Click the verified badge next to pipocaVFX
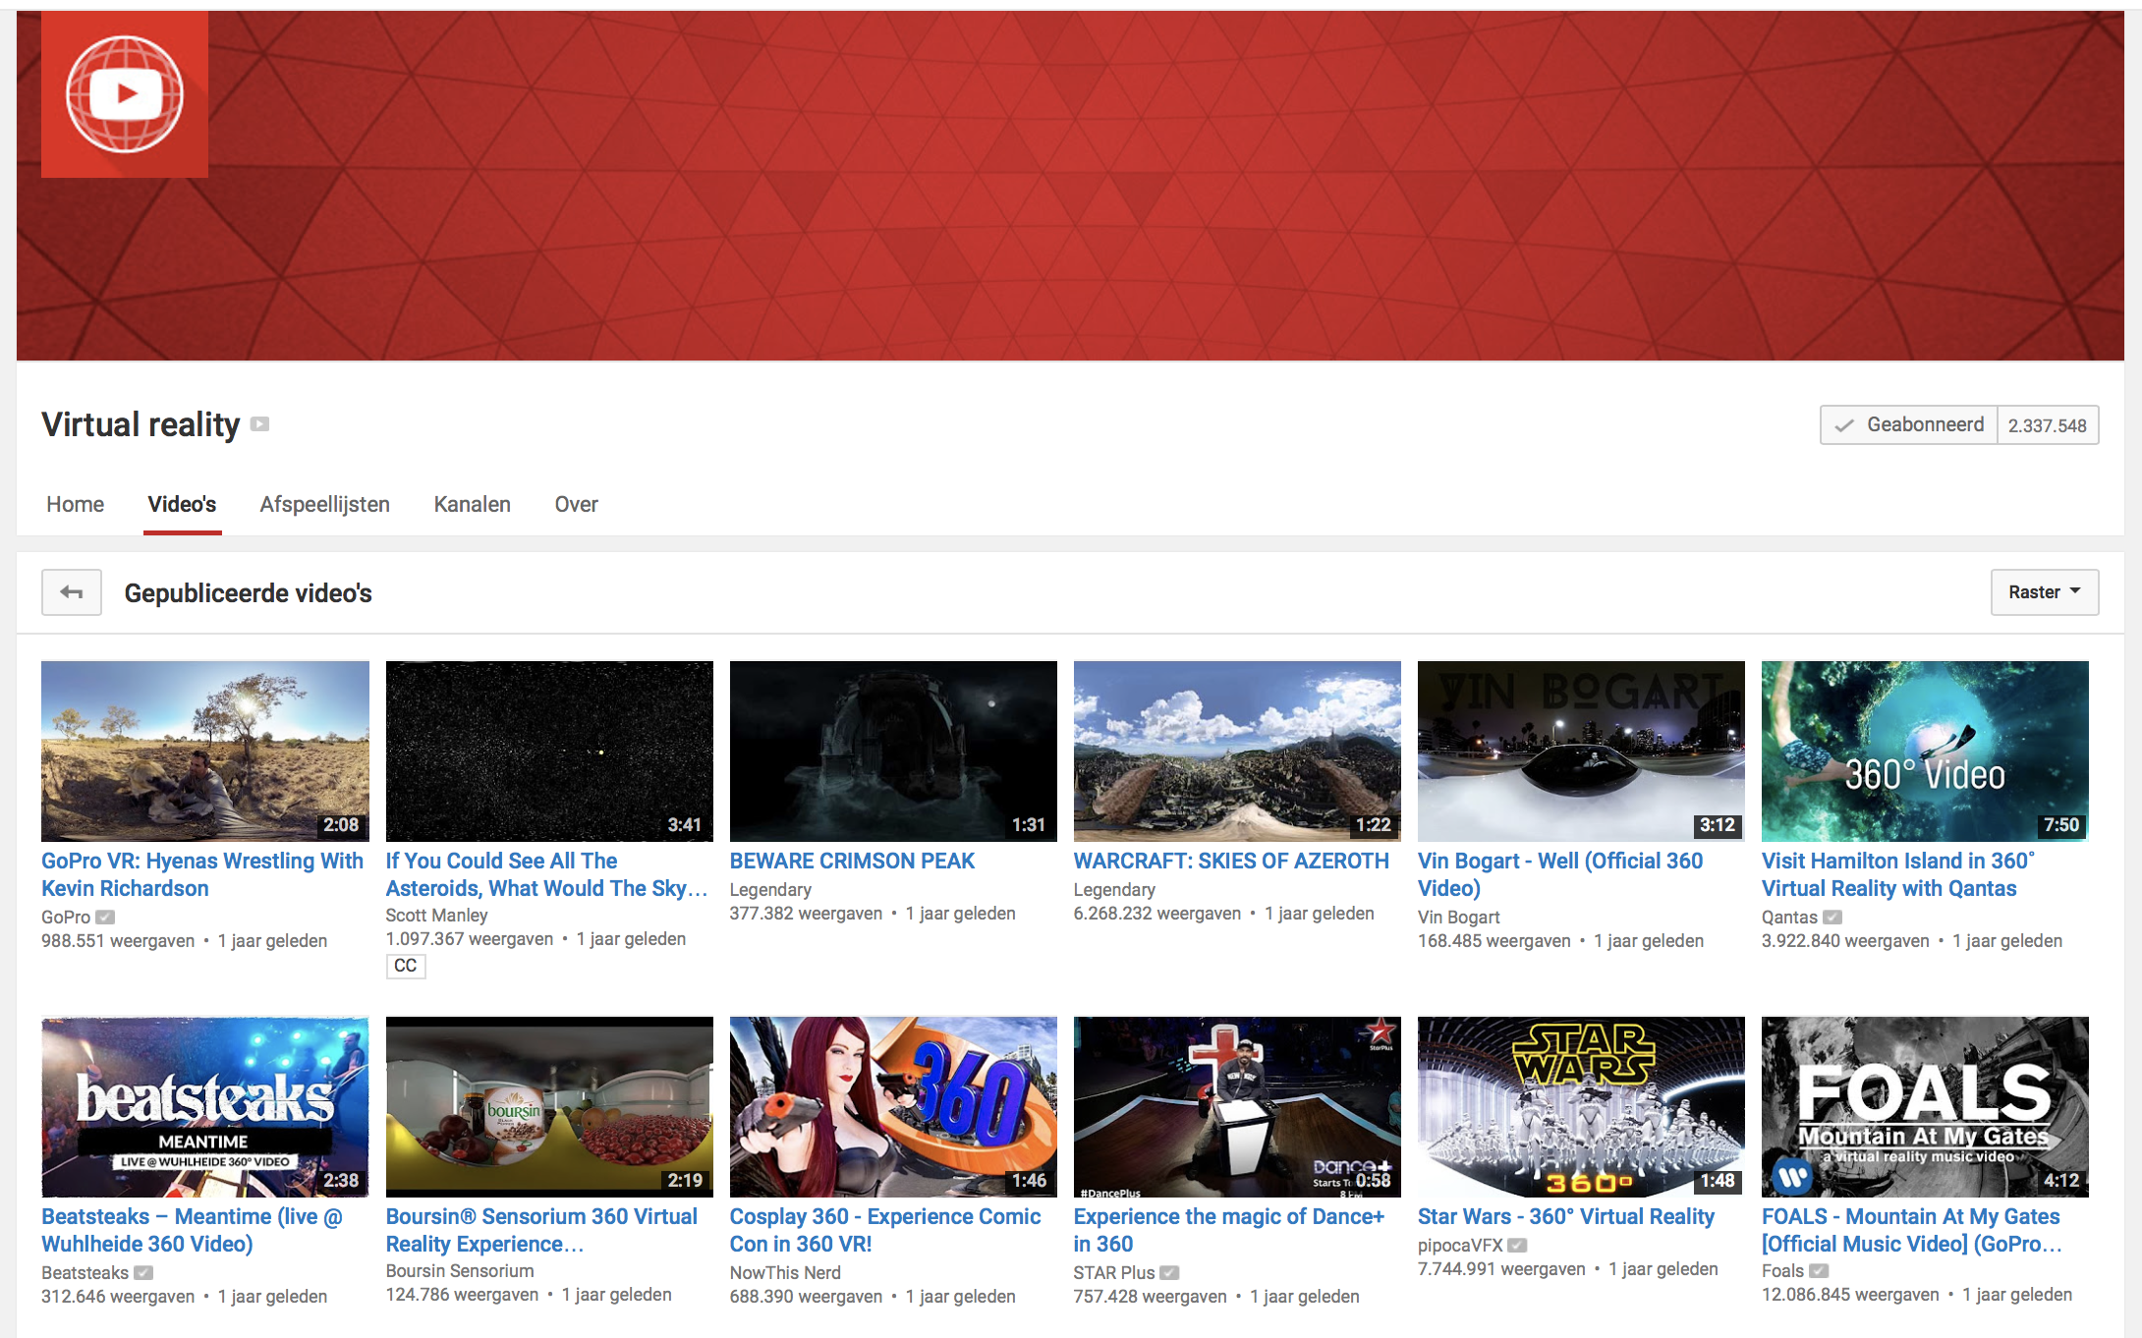Viewport: 2142px width, 1338px height. 1517,1245
